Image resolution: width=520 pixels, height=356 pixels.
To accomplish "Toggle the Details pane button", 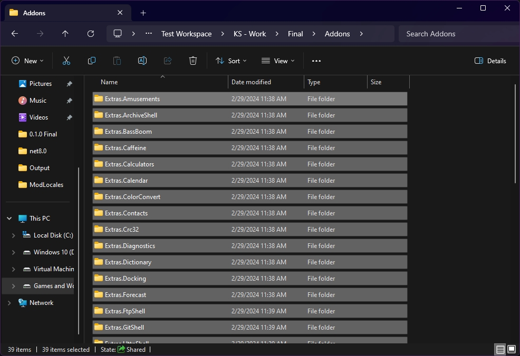I will (x=490, y=61).
